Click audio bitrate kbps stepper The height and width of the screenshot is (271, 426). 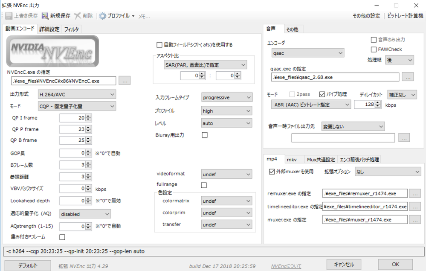click(378, 105)
